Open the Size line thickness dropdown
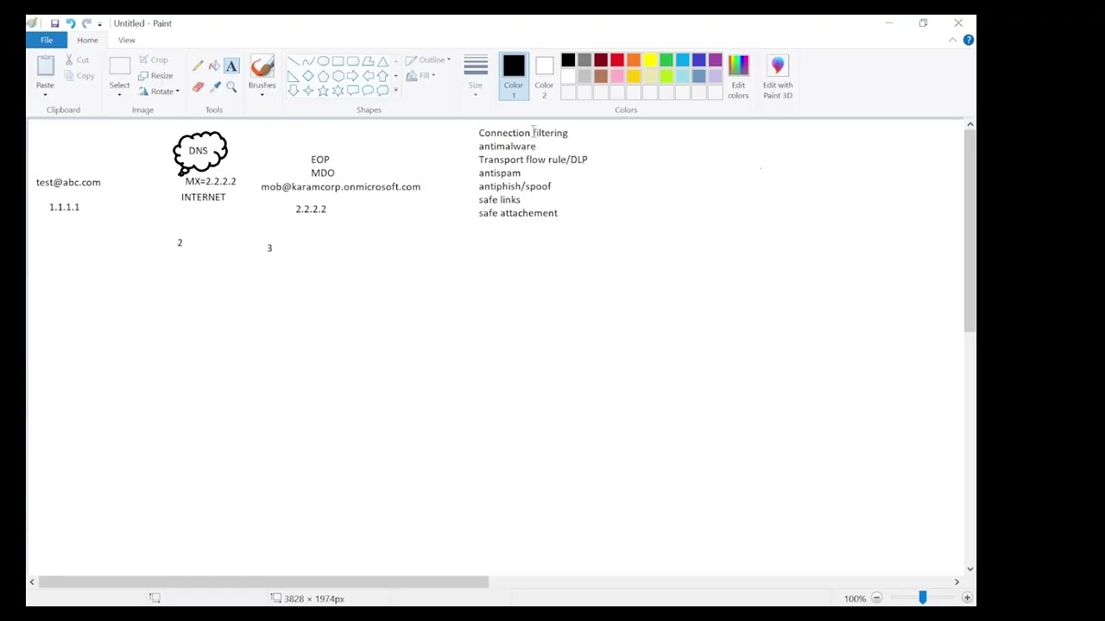 (476, 76)
